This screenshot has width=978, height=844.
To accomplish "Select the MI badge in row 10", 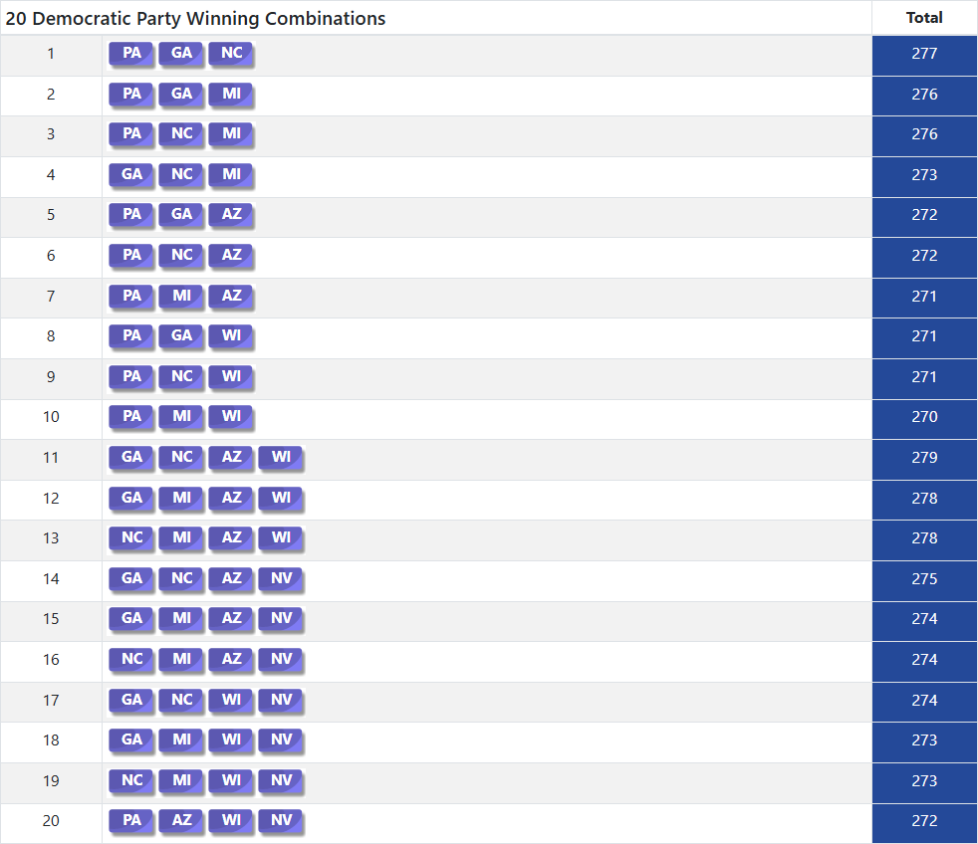I will click(181, 416).
